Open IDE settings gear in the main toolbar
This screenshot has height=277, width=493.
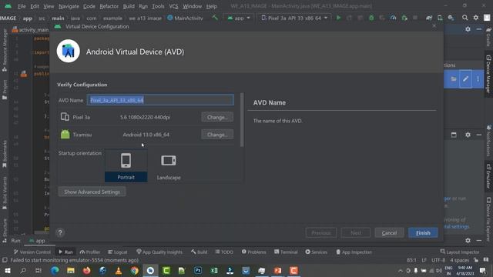[x=476, y=18]
